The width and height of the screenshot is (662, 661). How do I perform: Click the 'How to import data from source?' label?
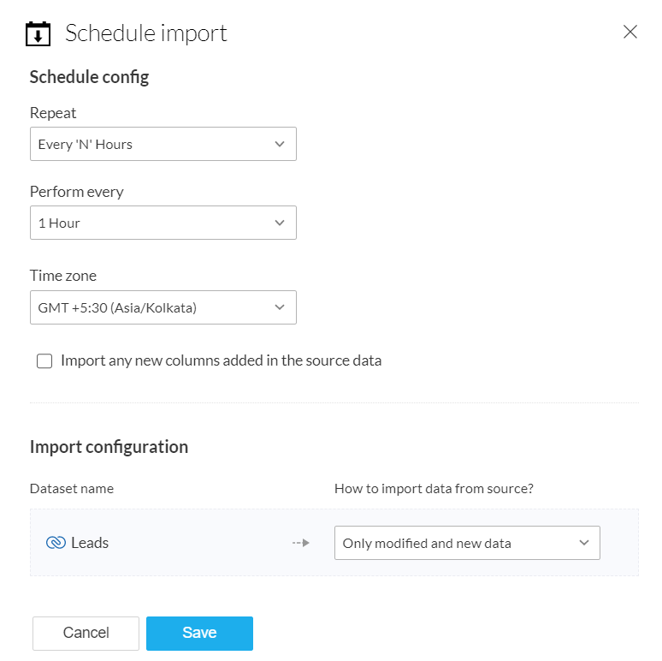pos(434,489)
